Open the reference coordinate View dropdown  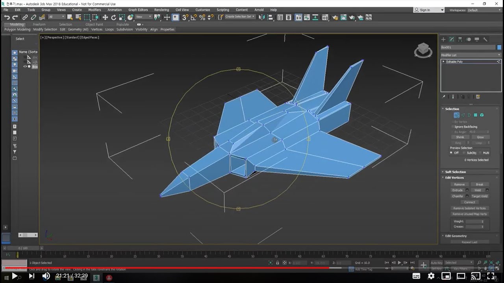(x=143, y=17)
